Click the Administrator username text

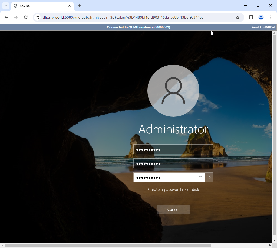173,129
